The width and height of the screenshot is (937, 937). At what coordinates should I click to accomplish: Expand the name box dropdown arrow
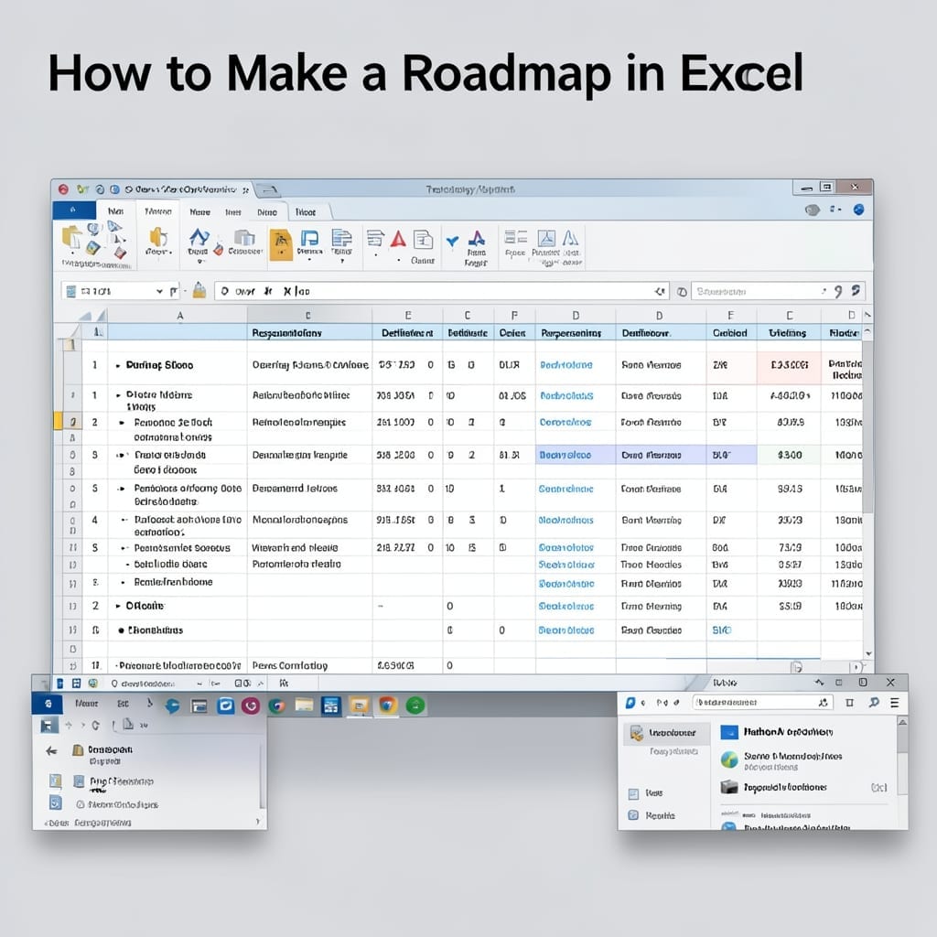coord(159,292)
